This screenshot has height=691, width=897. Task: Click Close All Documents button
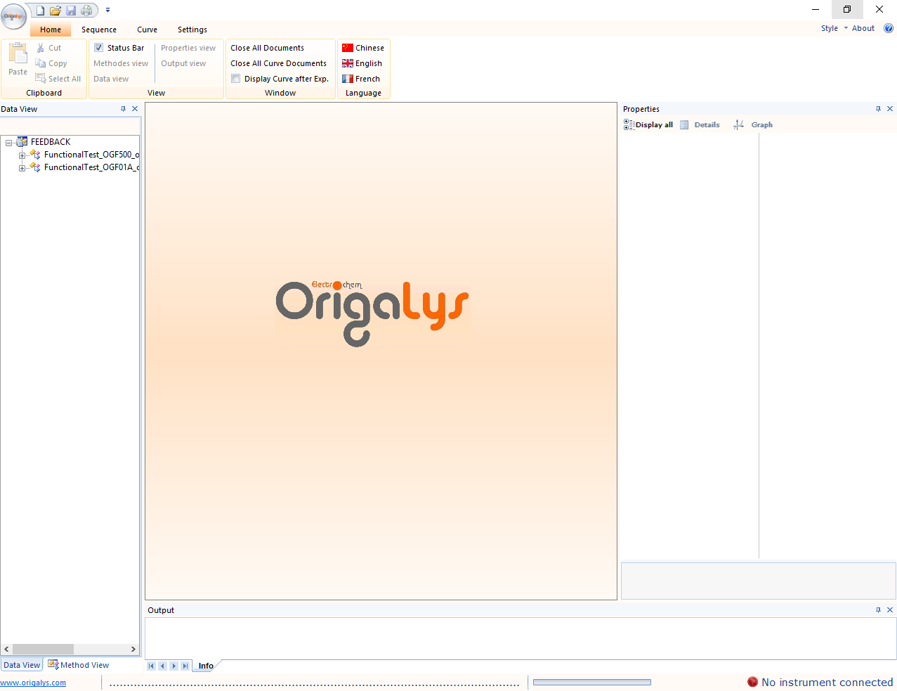267,48
